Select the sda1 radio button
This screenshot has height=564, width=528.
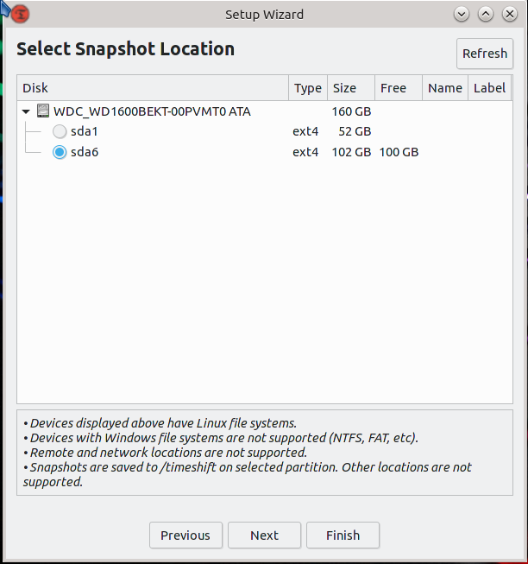(x=60, y=131)
